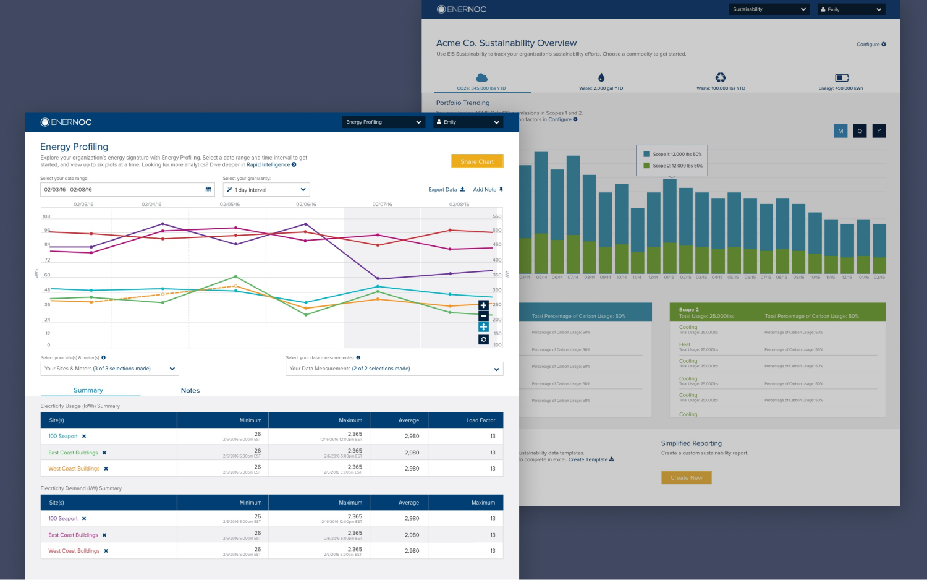927x580 pixels.
Task: Refresh the chart view
Action: 483,339
